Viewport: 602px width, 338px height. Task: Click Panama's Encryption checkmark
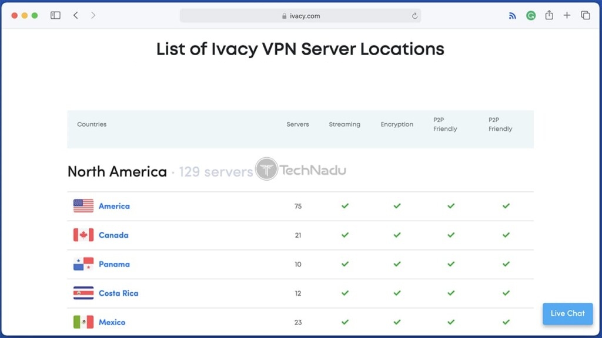(x=397, y=264)
